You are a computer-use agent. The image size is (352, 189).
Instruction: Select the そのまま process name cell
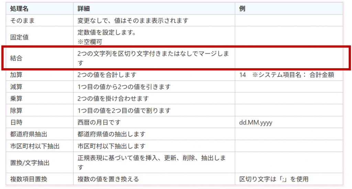[40, 20]
